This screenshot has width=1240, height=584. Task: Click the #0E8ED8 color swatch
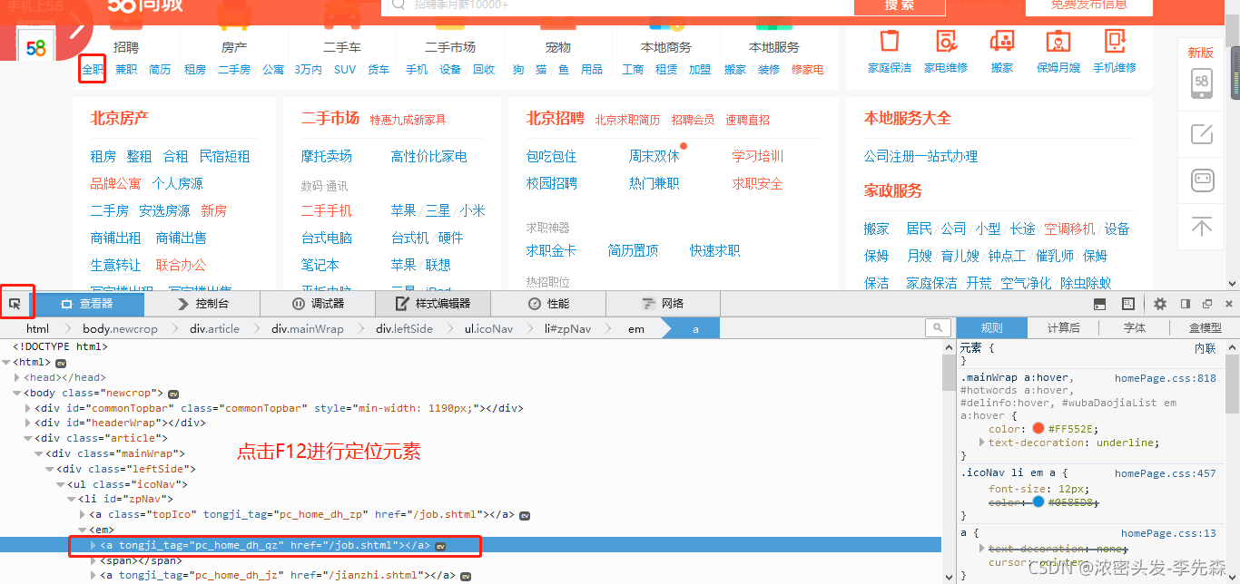click(x=1038, y=501)
